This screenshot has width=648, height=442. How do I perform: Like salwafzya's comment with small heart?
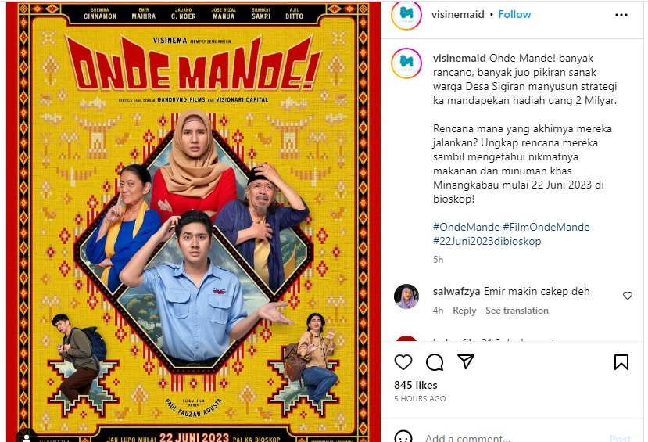pos(628,296)
